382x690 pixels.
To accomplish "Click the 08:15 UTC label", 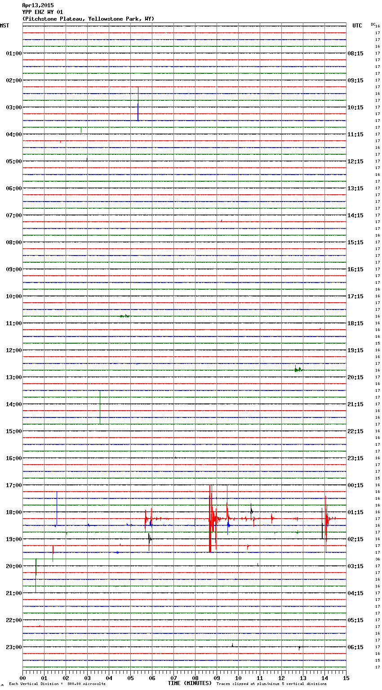I will [x=355, y=54].
